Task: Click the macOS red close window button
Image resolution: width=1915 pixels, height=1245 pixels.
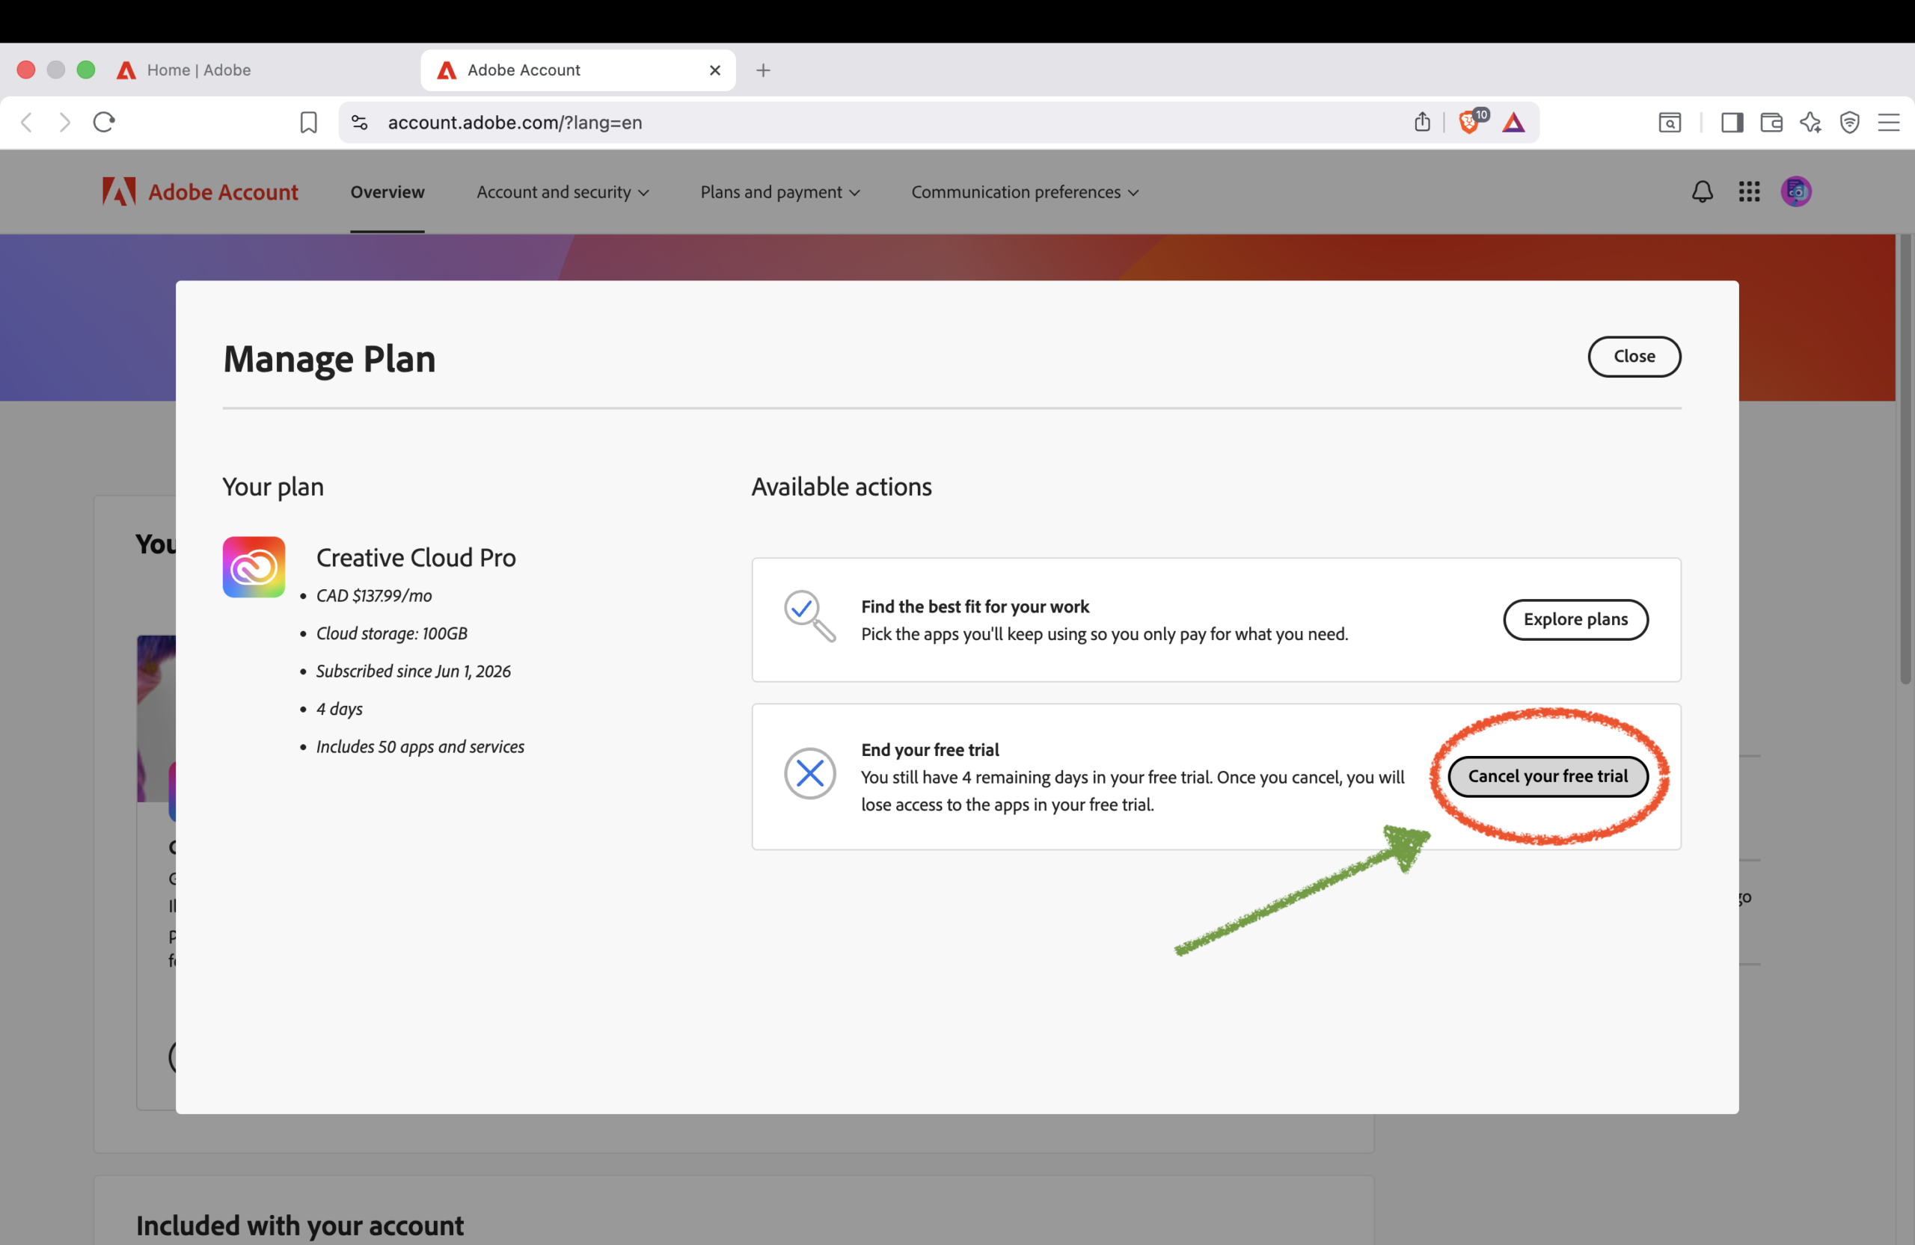Action: [25, 70]
